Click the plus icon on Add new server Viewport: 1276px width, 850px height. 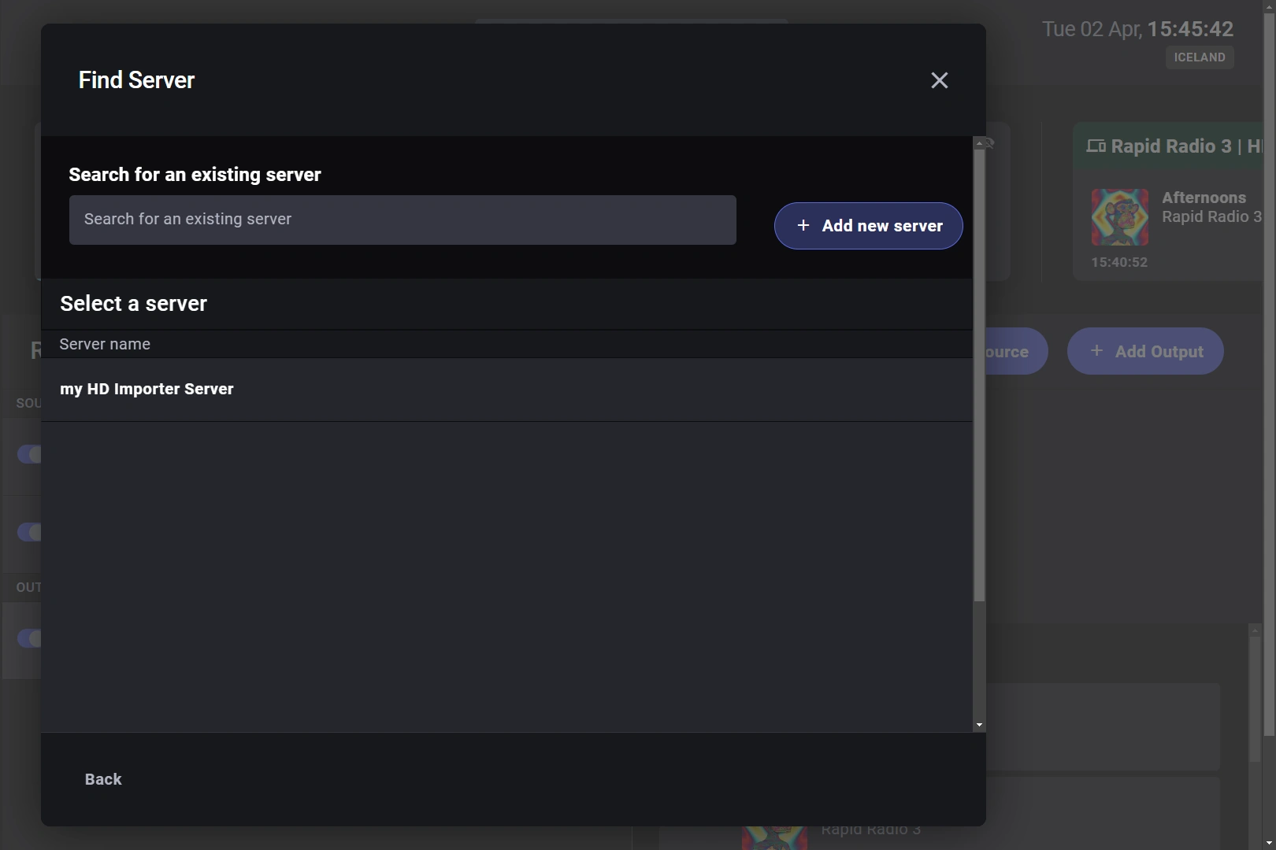[803, 226]
